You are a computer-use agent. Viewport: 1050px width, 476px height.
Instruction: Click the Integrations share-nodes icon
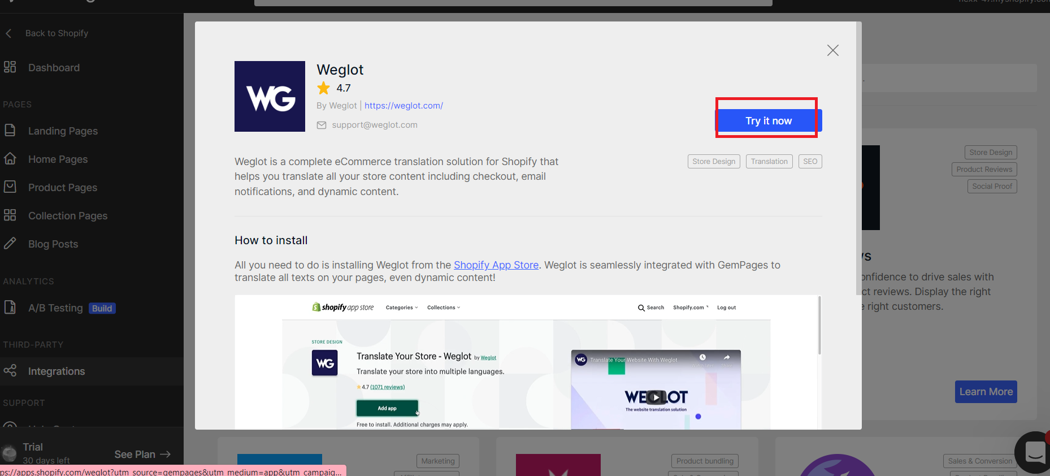point(10,371)
